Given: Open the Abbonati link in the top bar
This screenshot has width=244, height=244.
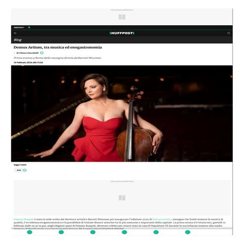Looking at the screenshot, I should coord(19,28).
